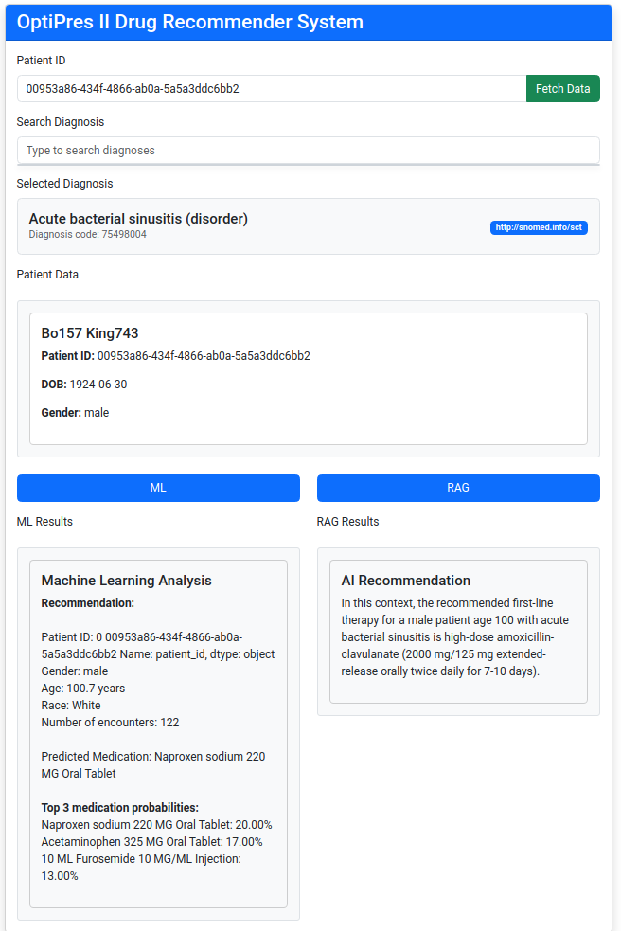Click the Number of encounters: 122 line
Screen dimensions: 621x931
coord(110,722)
